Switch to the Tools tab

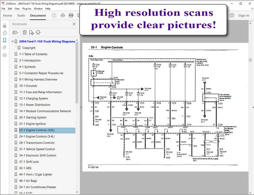pyautogui.click(x=21, y=16)
